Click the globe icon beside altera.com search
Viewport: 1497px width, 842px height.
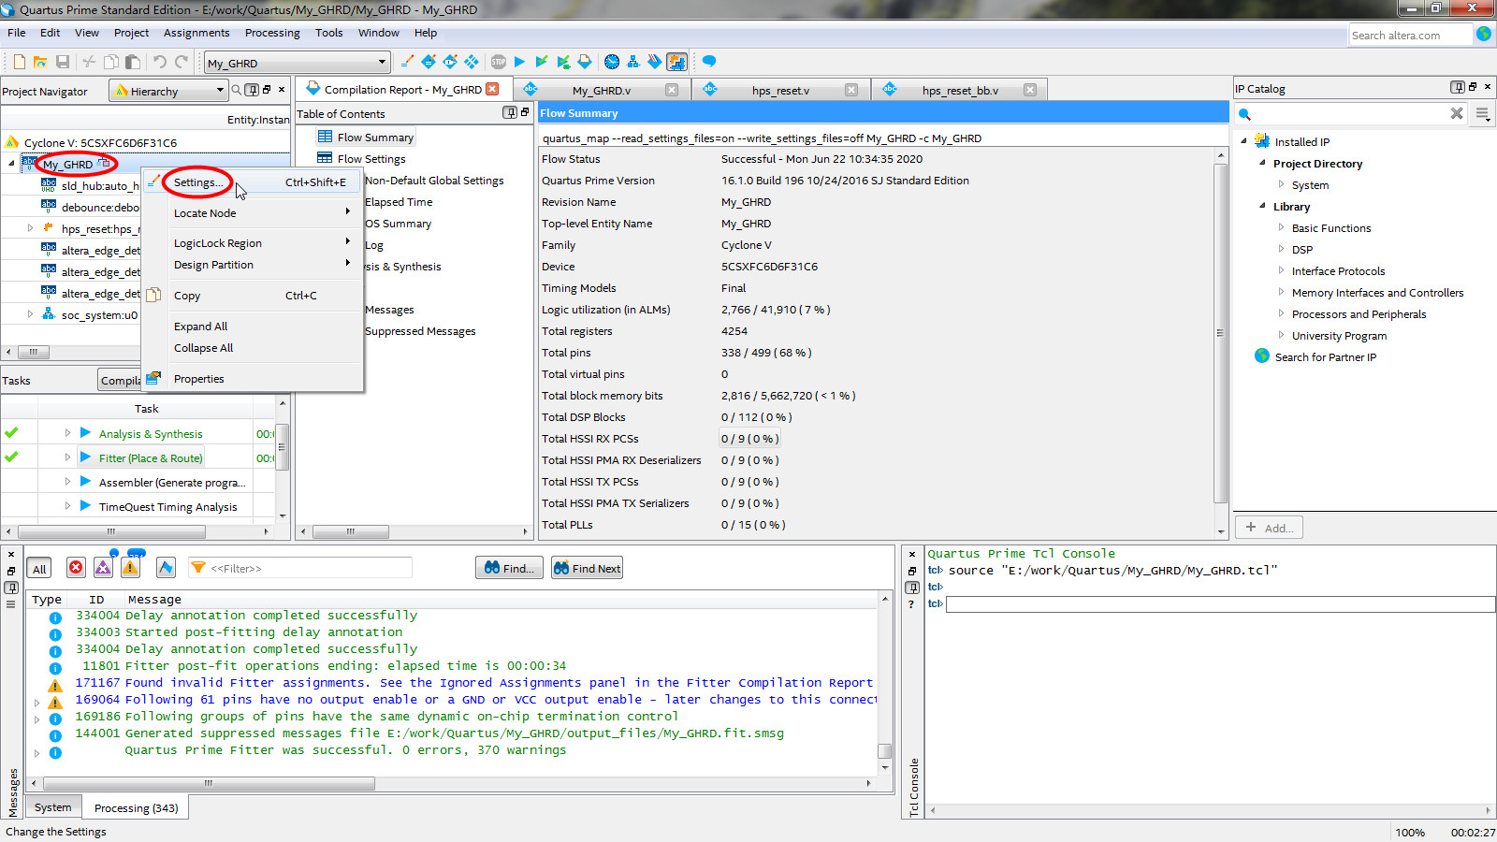pyautogui.click(x=1484, y=34)
